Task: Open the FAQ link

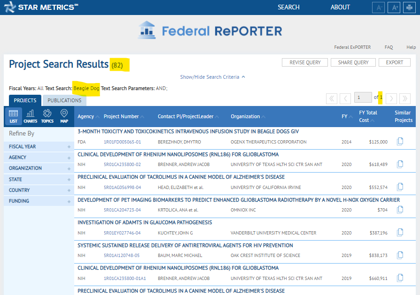Action: 389,47
